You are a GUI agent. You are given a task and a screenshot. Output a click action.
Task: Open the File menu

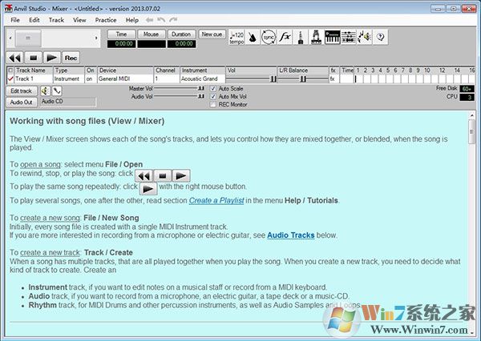(15, 20)
